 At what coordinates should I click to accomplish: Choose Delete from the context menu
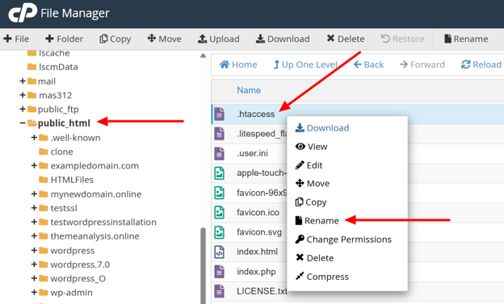click(x=314, y=258)
